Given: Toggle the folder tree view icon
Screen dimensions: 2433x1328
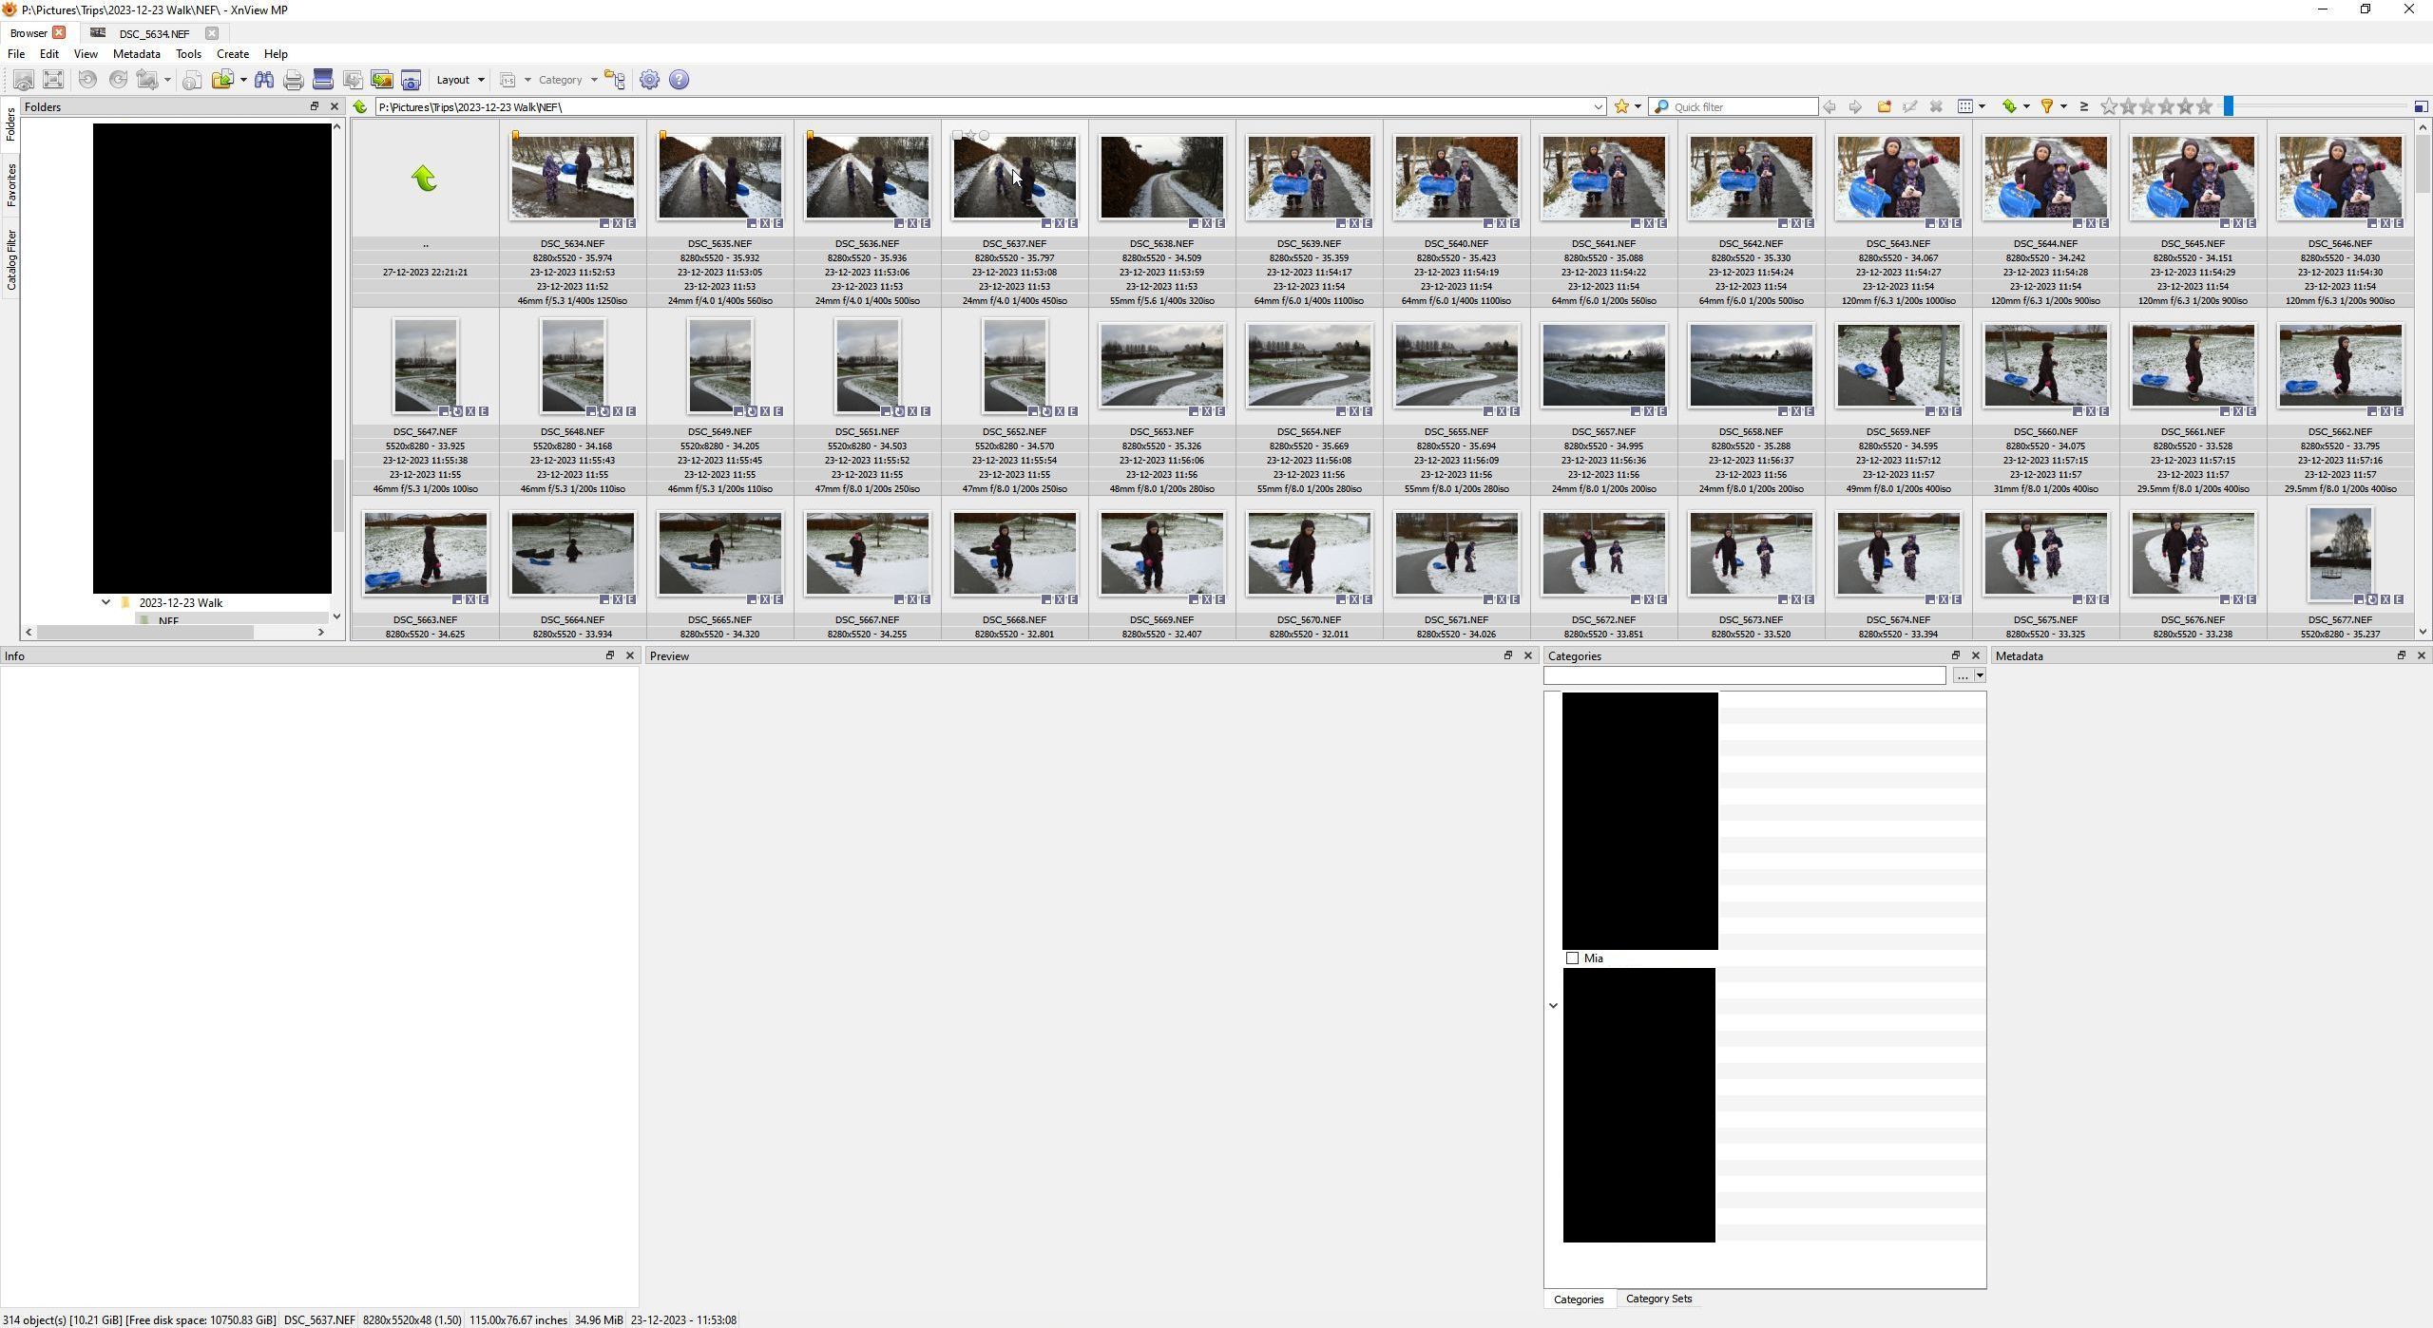Looking at the screenshot, I should [x=615, y=80].
